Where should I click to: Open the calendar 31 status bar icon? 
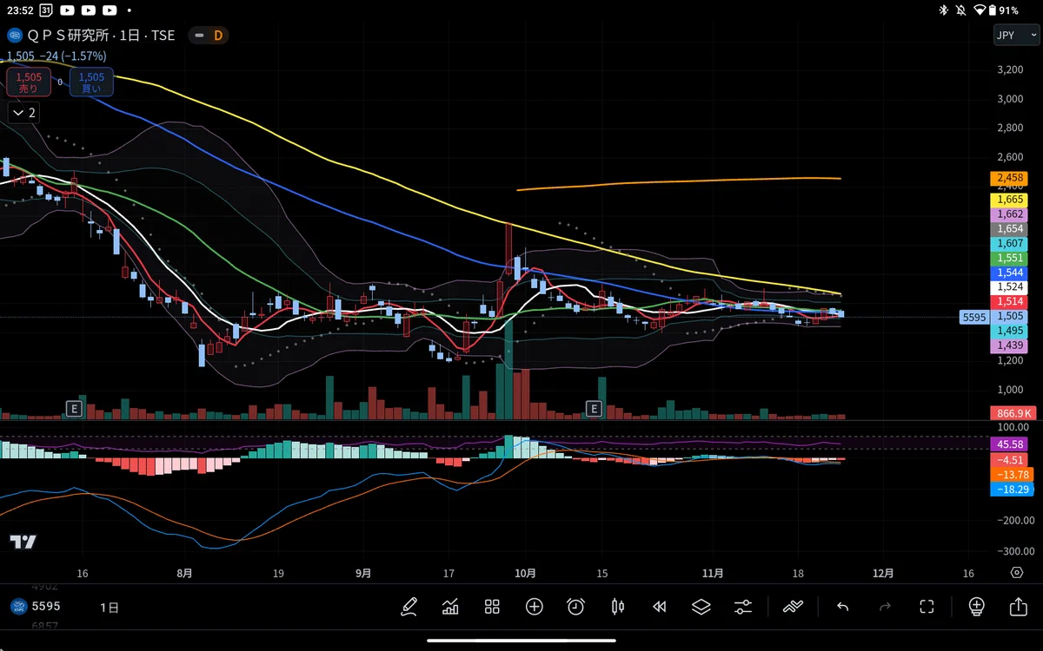click(x=45, y=10)
